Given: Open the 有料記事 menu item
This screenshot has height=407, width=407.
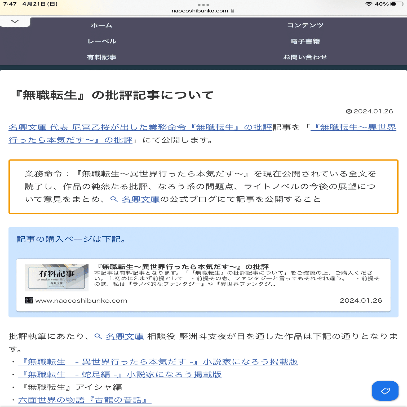Looking at the screenshot, I should pyautogui.click(x=102, y=57).
